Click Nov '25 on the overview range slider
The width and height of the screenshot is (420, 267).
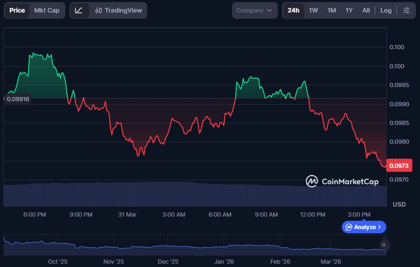pos(114,262)
